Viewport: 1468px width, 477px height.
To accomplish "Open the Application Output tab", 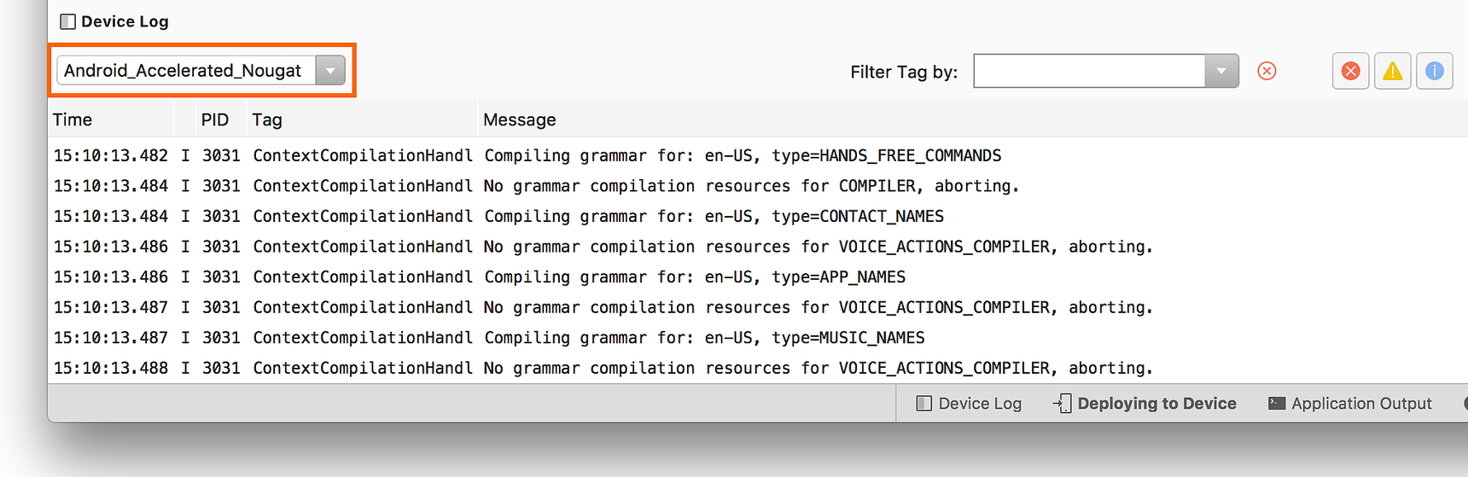I will 1350,404.
